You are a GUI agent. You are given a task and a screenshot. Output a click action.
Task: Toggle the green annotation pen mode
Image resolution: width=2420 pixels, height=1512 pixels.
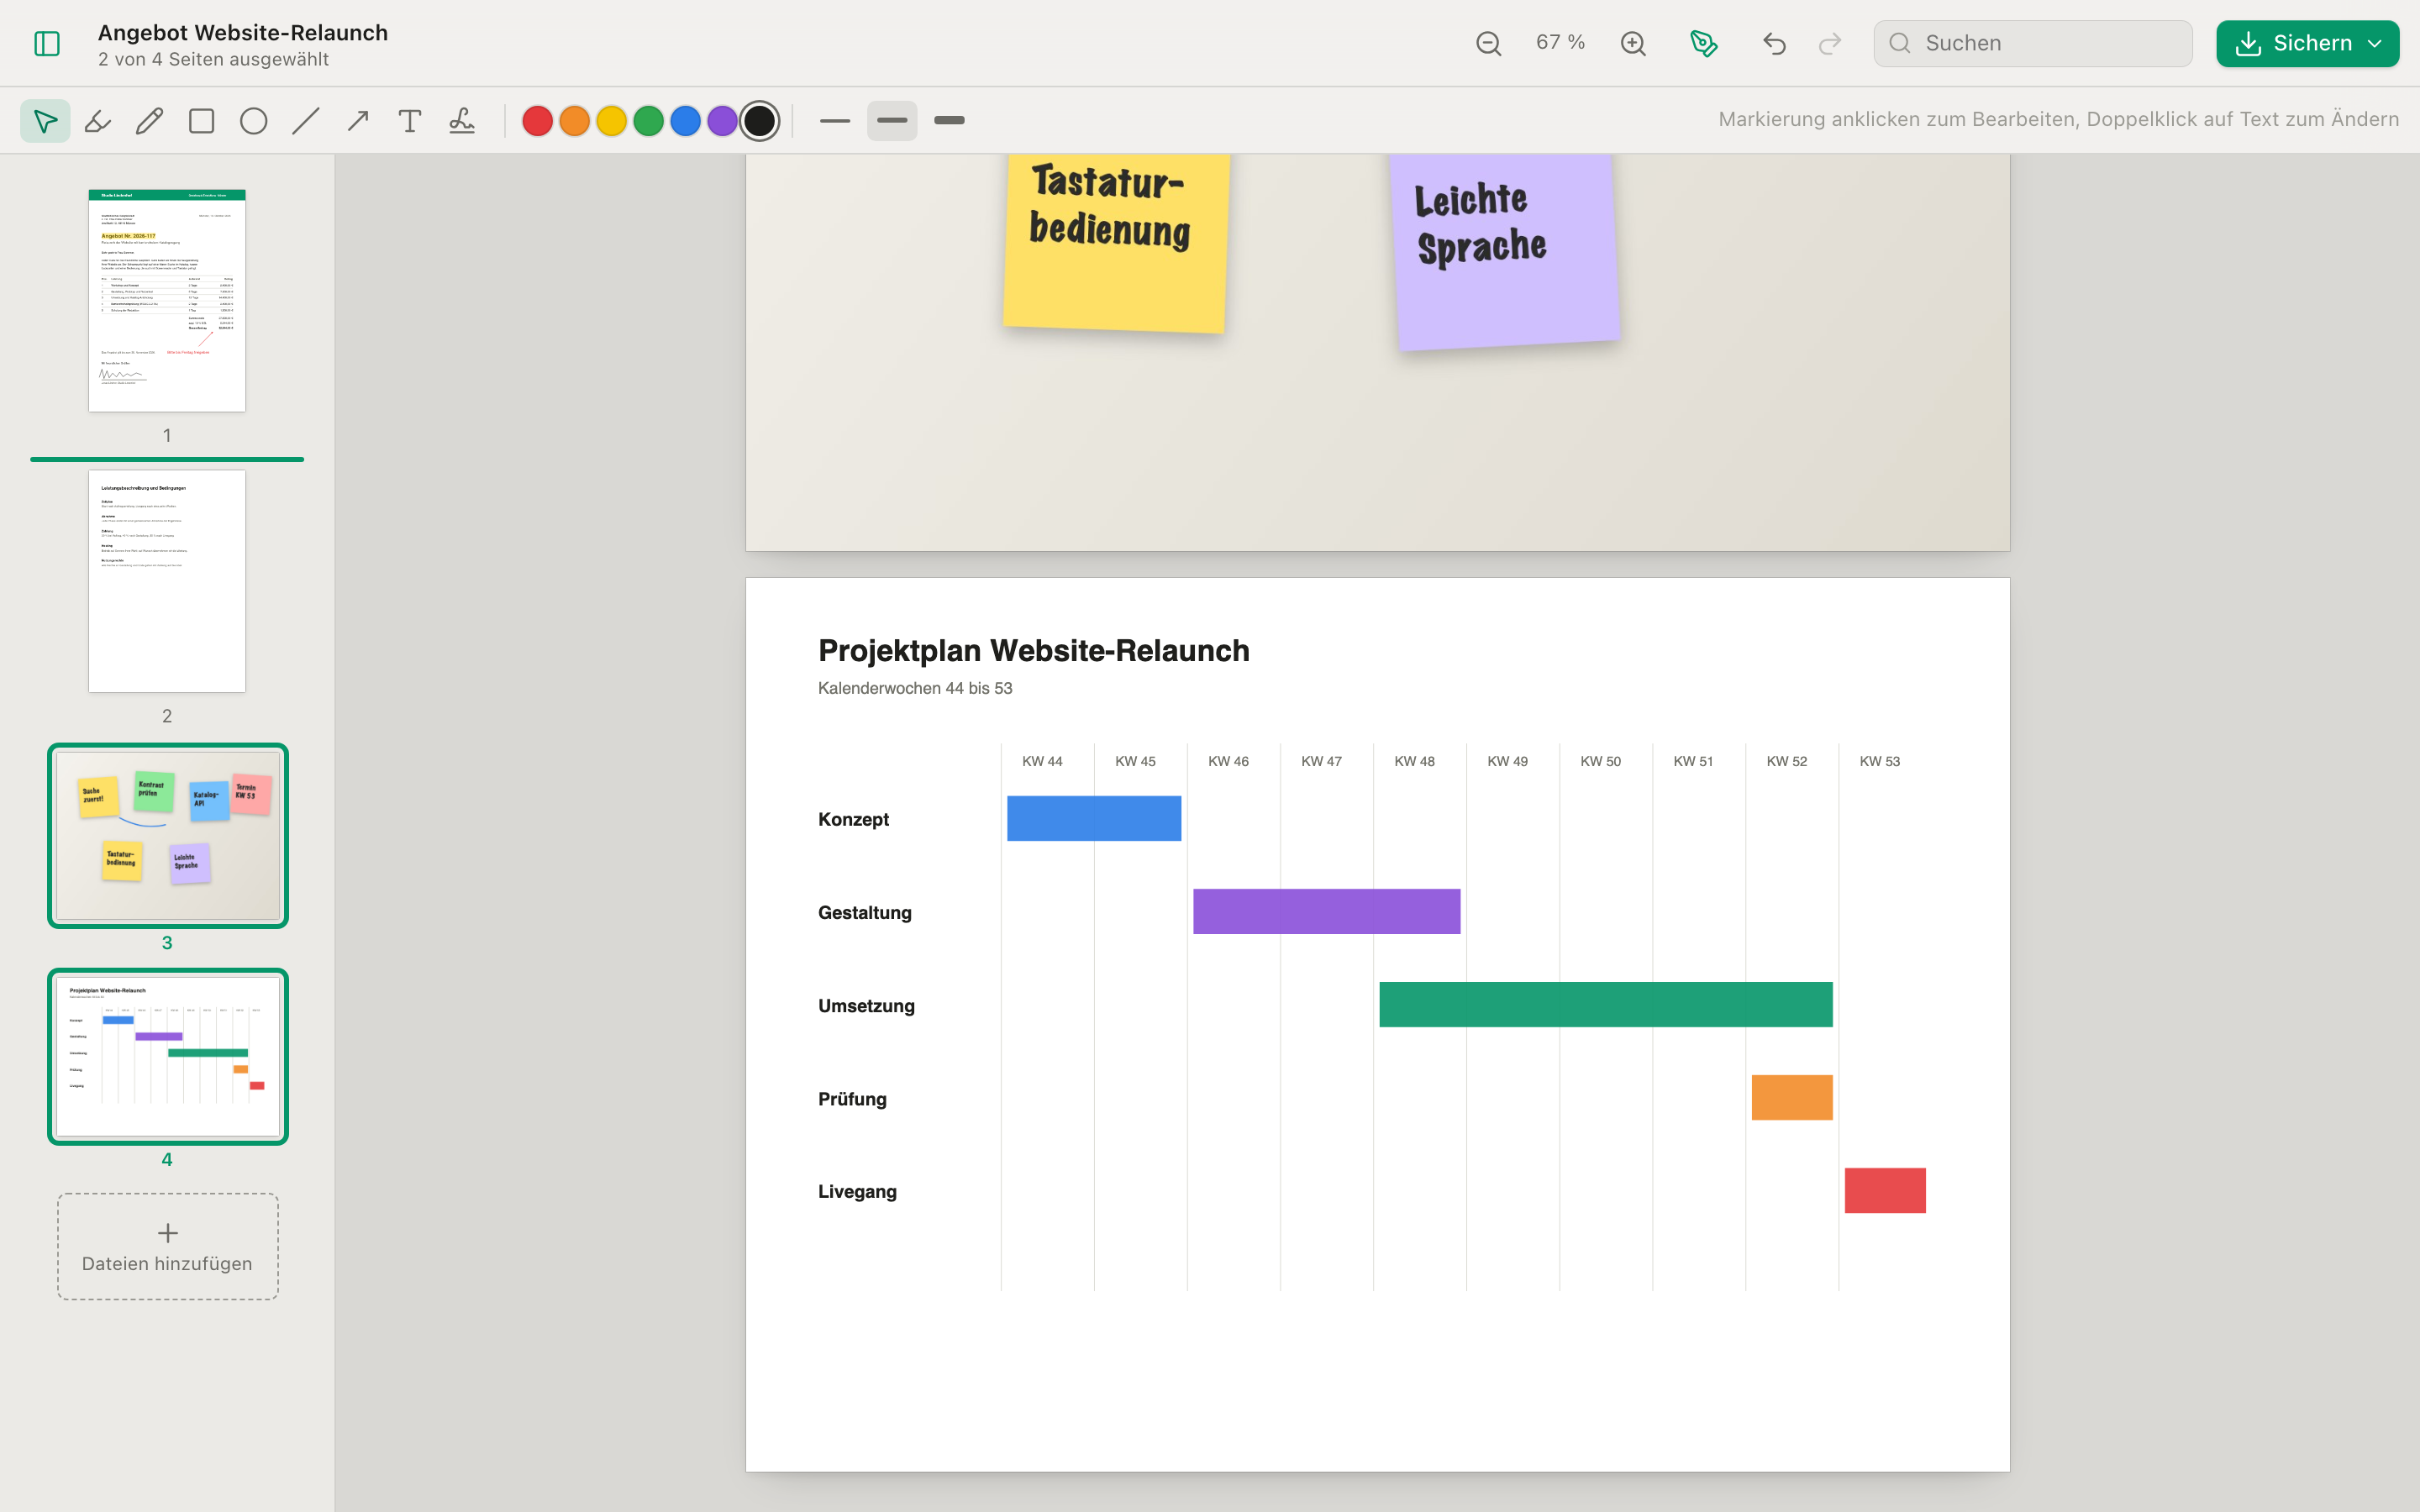coord(1703,43)
